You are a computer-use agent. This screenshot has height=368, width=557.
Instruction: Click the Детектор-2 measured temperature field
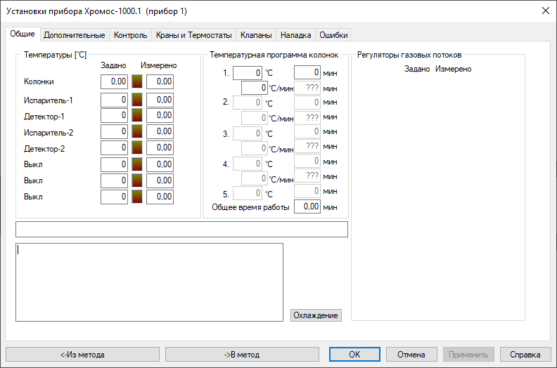click(160, 148)
